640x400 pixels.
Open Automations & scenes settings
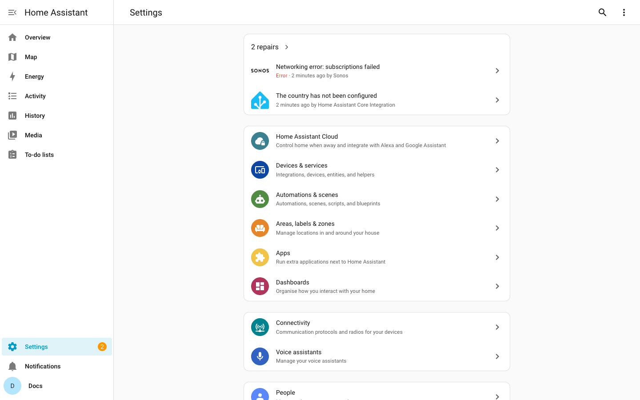(x=377, y=199)
